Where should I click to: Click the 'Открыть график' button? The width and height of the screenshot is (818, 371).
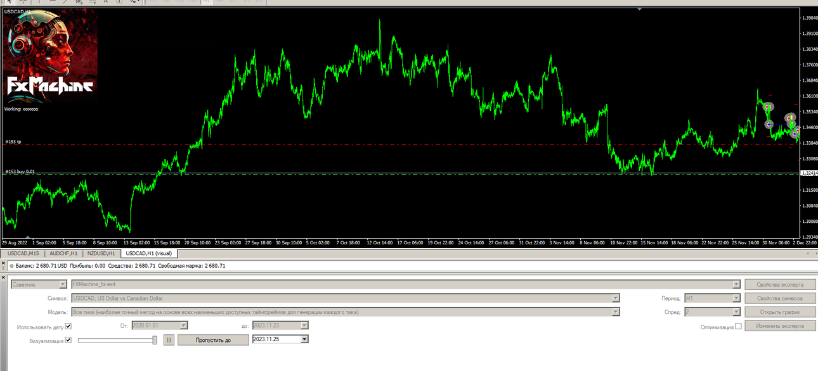[780, 311]
